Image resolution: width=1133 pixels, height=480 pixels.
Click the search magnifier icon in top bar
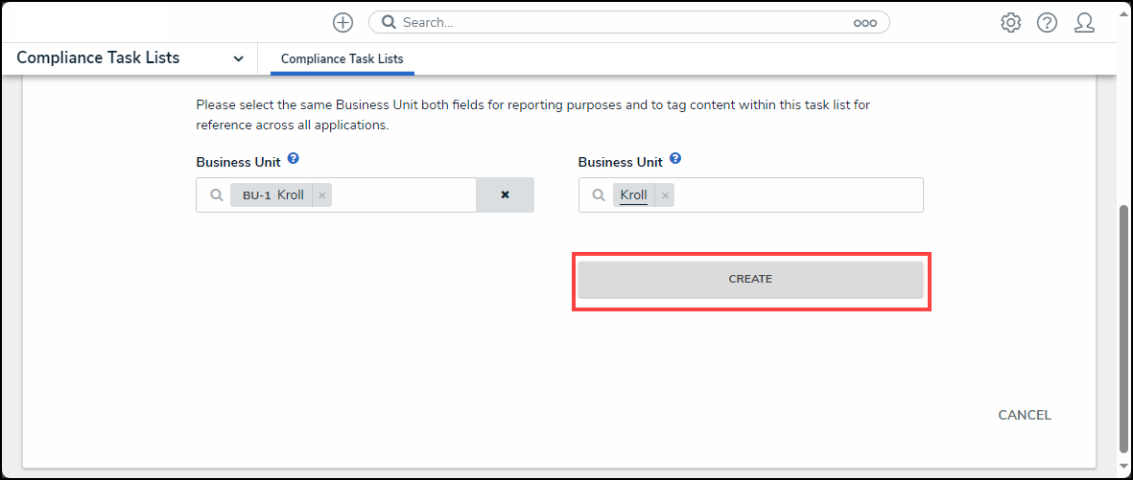click(389, 22)
